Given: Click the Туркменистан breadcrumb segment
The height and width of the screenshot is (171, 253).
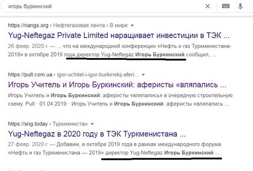Looking at the screenshot, I should coord(70,124).
